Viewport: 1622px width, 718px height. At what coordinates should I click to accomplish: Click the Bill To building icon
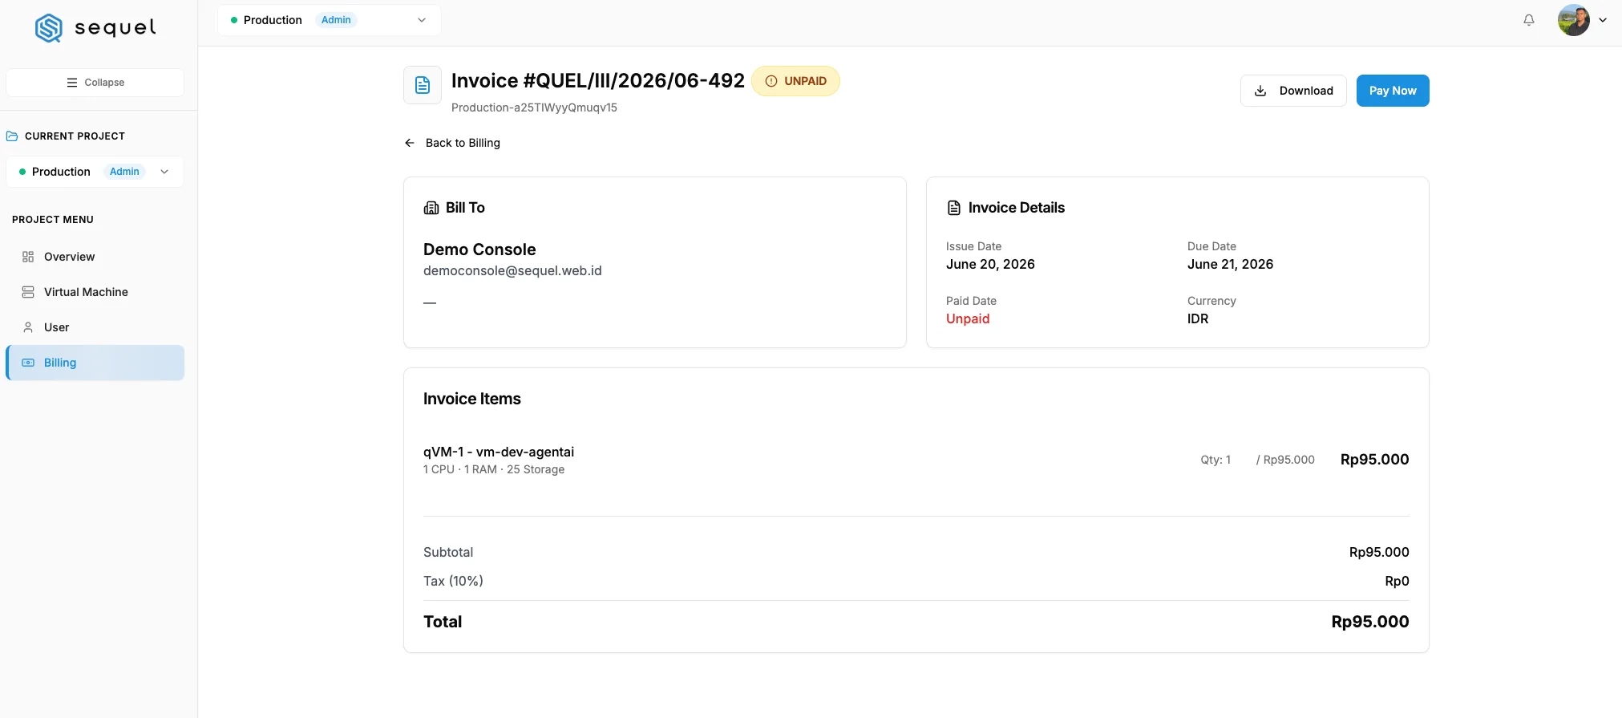(431, 208)
